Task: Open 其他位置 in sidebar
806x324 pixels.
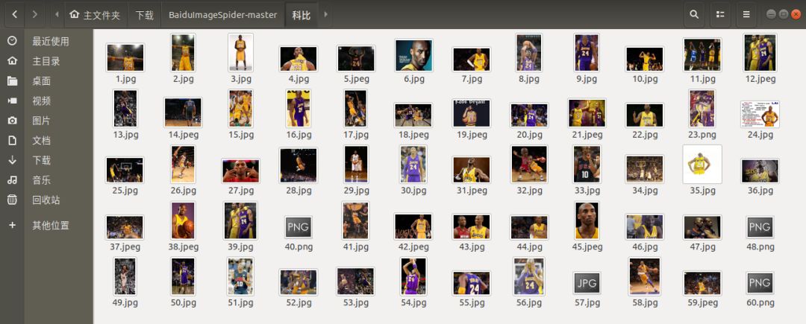Action: point(51,225)
